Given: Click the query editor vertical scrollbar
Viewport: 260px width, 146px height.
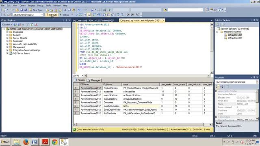Looking at the screenshot, I should [x=212, y=40].
